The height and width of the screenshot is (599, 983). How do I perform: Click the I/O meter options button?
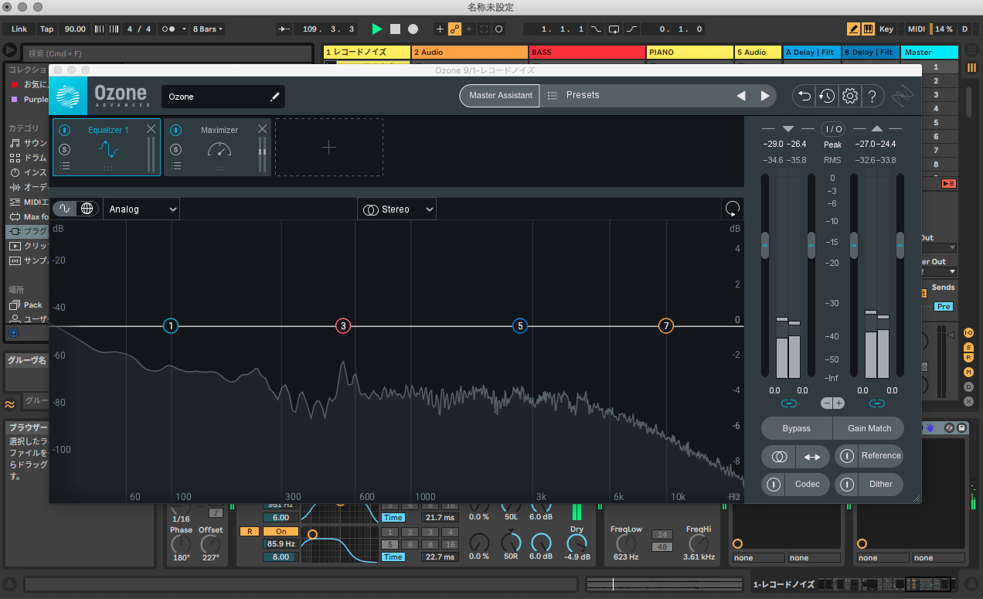click(x=832, y=128)
